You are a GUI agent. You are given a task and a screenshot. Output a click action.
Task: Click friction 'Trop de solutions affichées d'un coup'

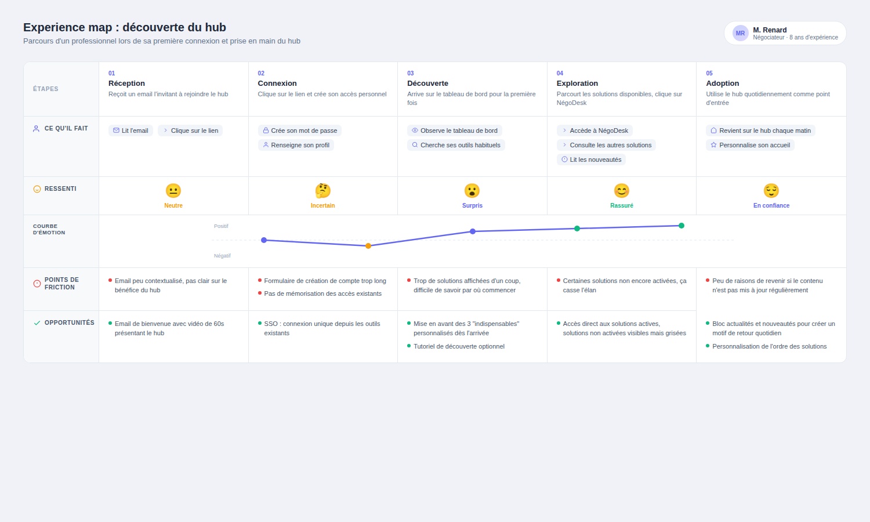pos(467,285)
